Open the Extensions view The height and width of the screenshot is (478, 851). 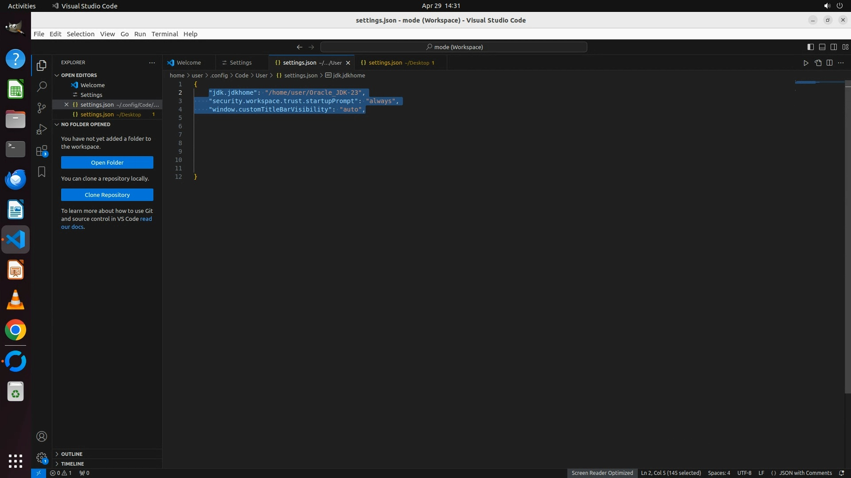click(x=42, y=151)
